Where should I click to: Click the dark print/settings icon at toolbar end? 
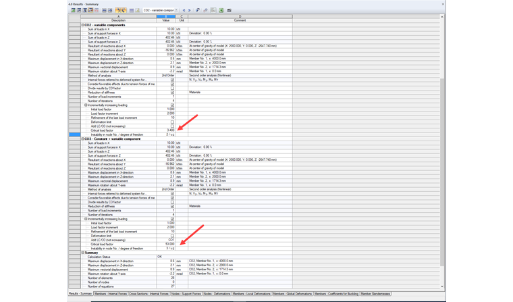230,10
